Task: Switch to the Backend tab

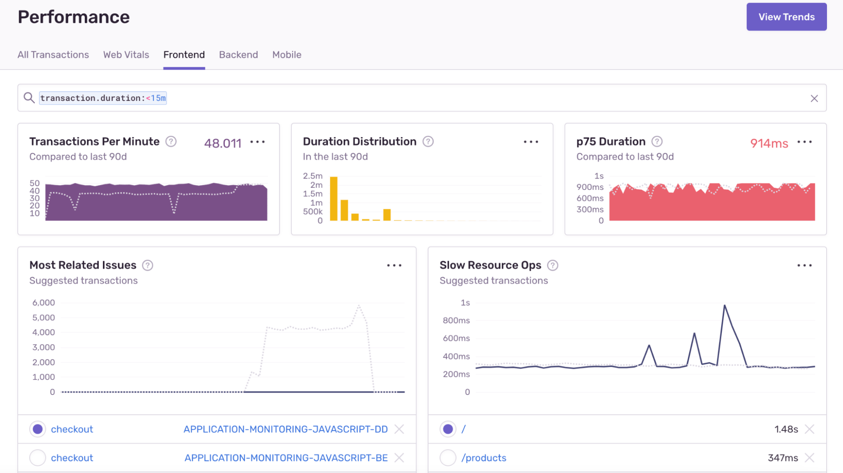Action: pos(238,55)
